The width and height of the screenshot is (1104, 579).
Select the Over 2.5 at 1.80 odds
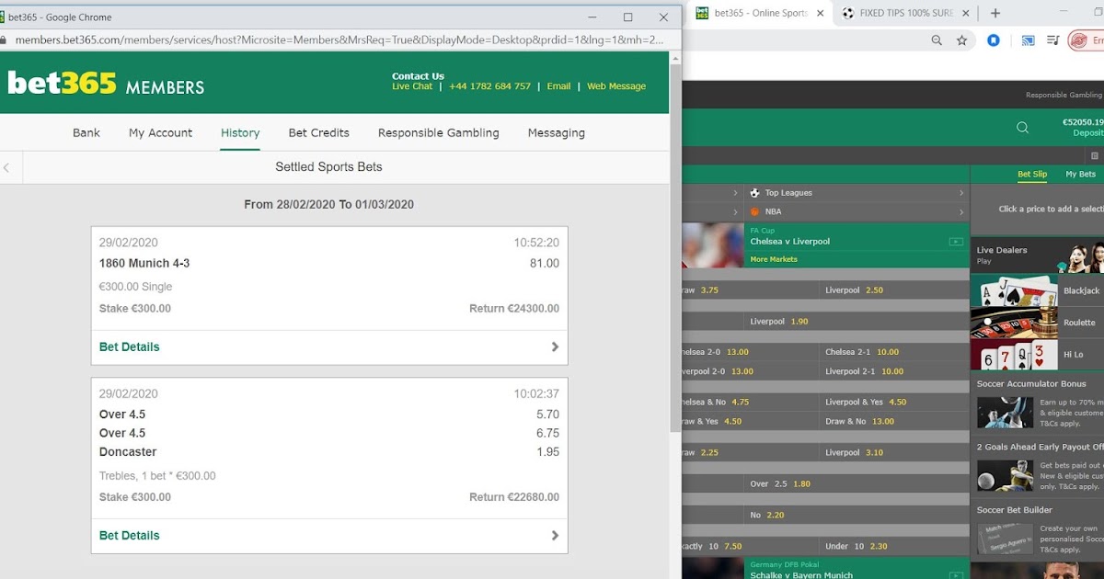point(857,483)
